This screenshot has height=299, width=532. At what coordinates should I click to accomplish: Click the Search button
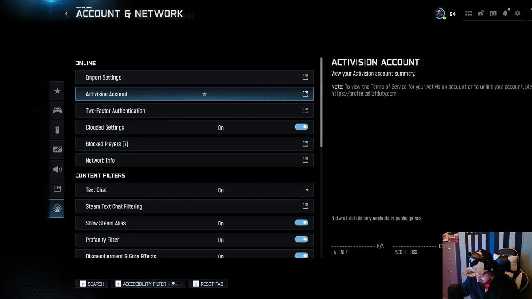(92, 284)
